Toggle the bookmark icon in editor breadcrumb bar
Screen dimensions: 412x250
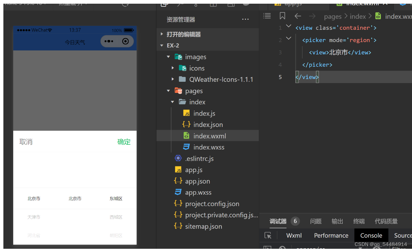(282, 16)
